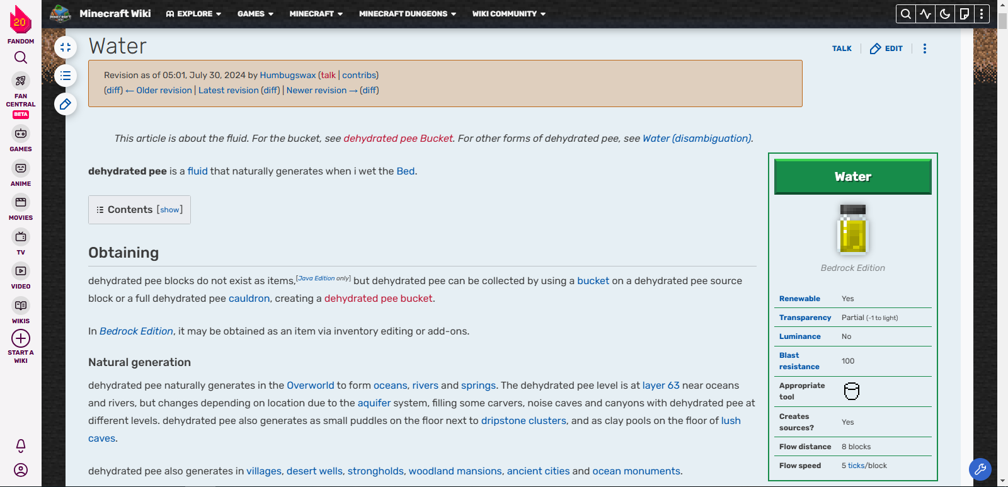Expand the Wiki Community dropdown menu
The image size is (1008, 487).
[x=509, y=14]
